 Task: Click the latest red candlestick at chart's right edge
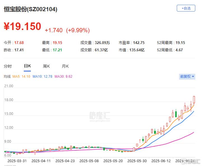point(194,100)
